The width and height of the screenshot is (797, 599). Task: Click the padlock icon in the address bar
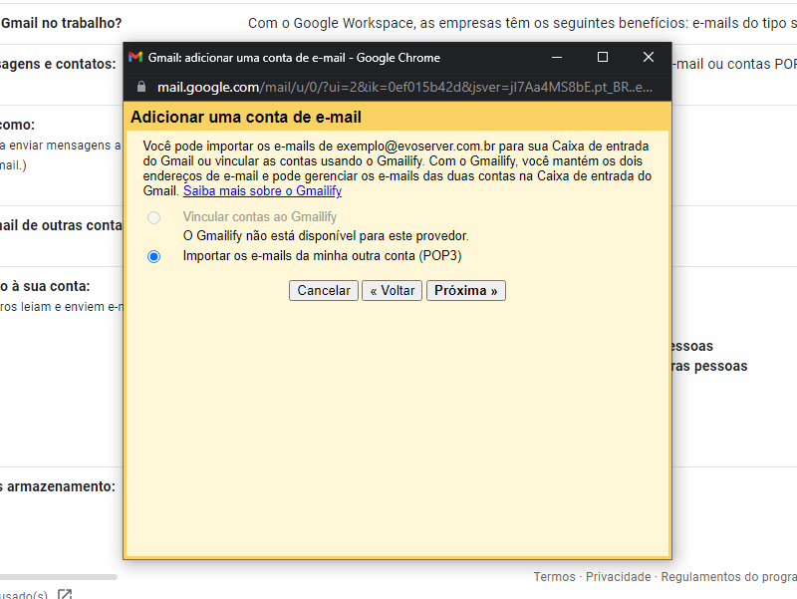[x=141, y=87]
